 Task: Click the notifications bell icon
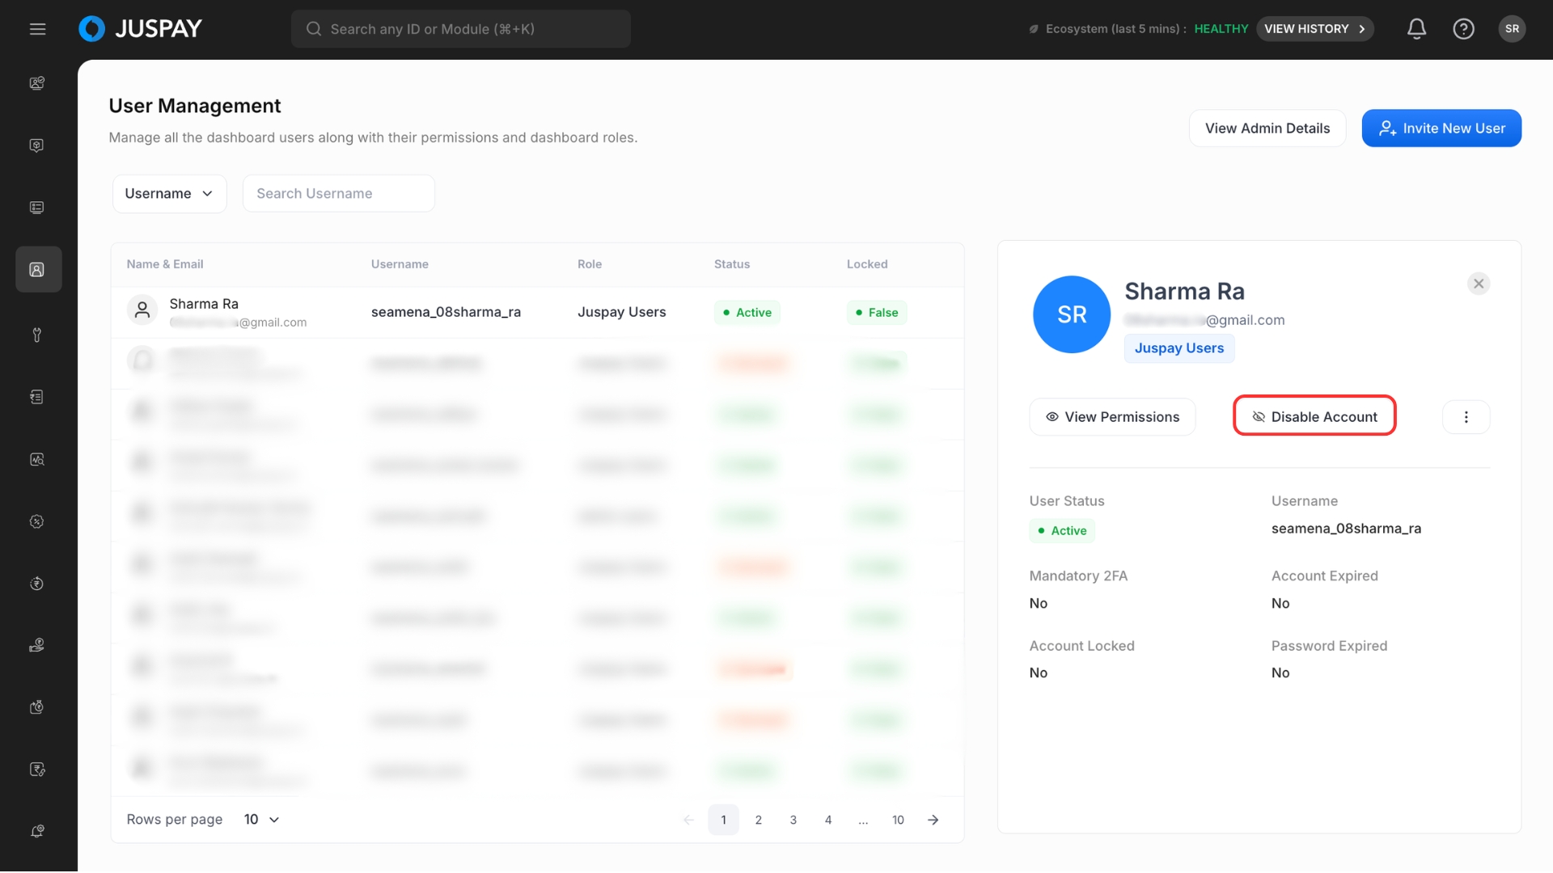coord(1416,29)
